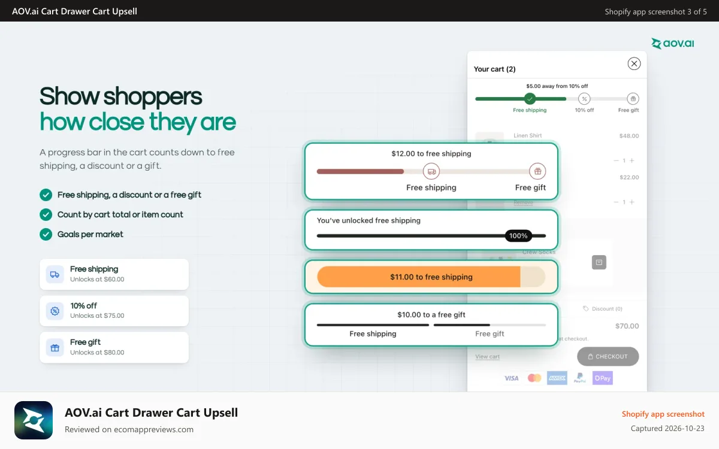Click the Your cart (2) heading
719x449 pixels.
494,69
